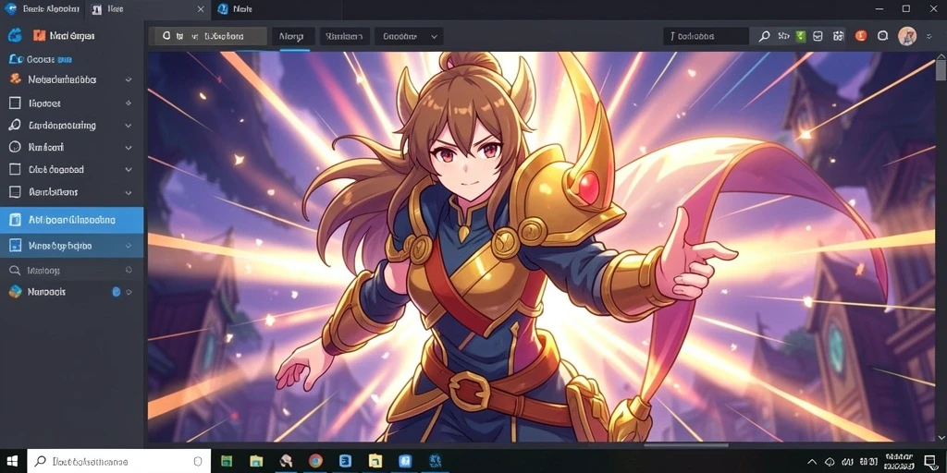Click the orange puzzle icon in sidebar list
The width and height of the screenshot is (947, 473).
(x=16, y=79)
